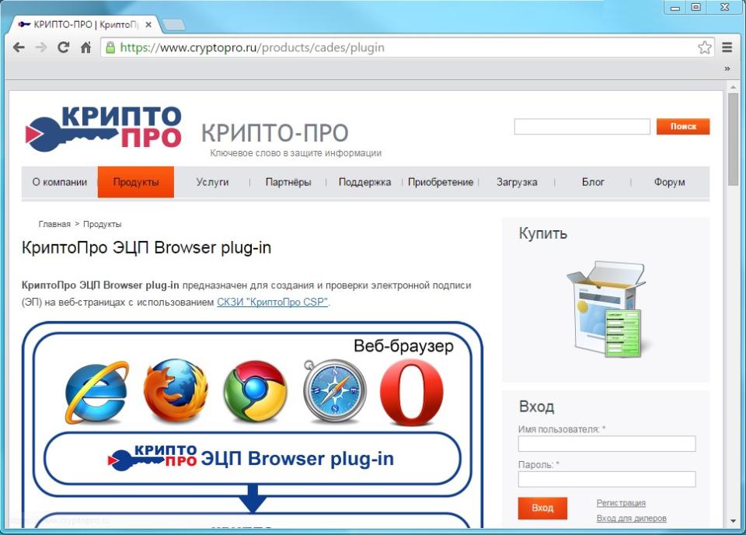
Task: Open the Загрузка menu item
Action: point(517,182)
